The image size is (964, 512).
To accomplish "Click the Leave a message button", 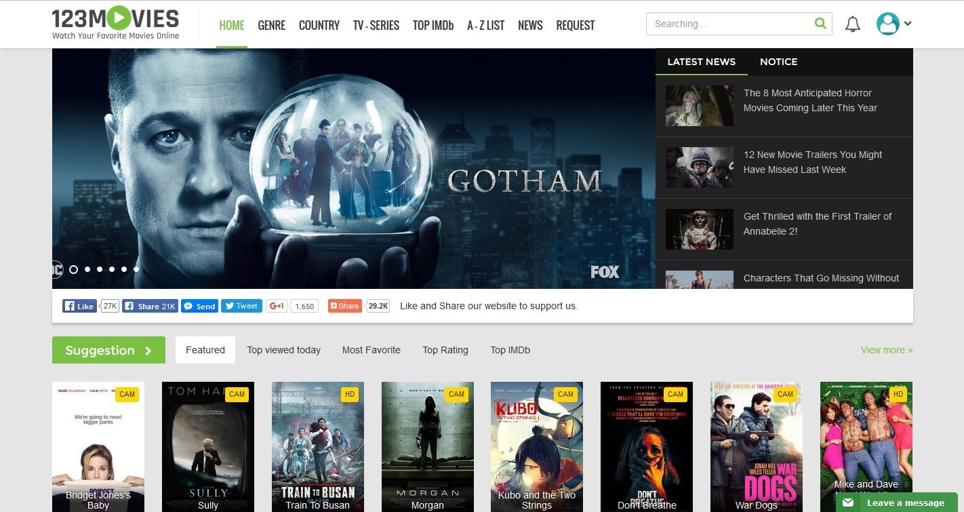I will coord(896,503).
